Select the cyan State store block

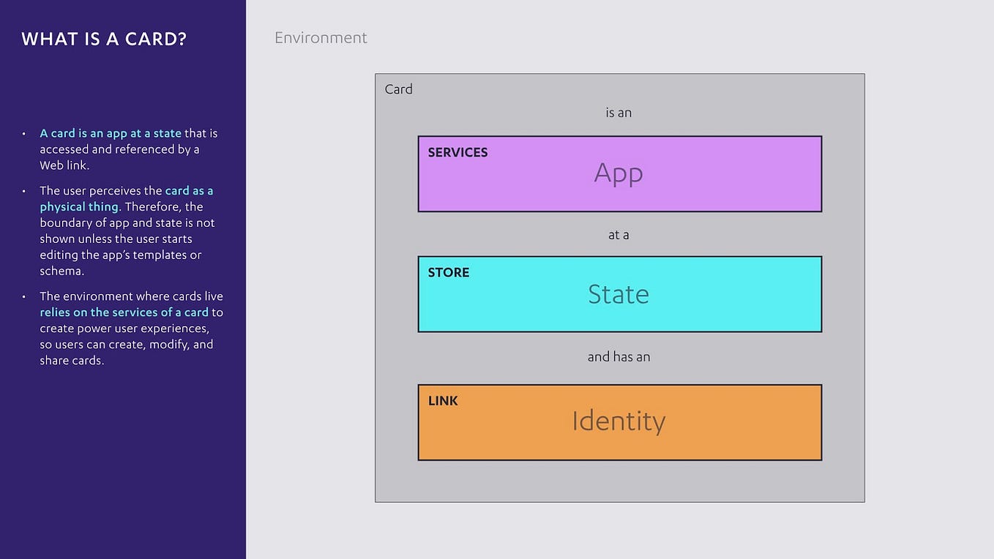click(619, 293)
